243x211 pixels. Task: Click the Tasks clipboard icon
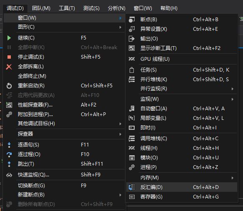coord(132,70)
